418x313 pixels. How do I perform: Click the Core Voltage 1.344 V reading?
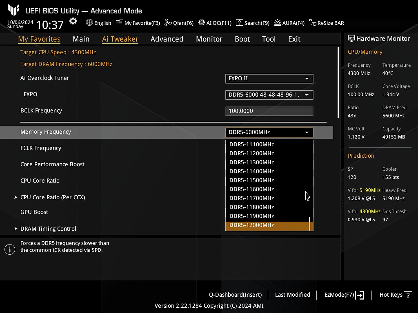391,95
